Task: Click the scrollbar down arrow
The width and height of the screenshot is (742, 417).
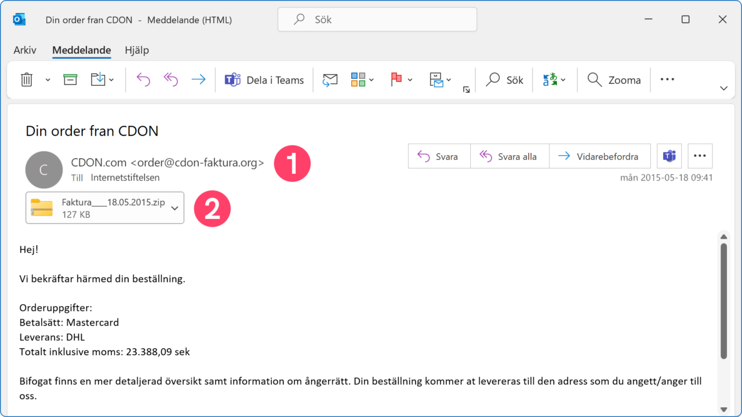Action: tap(723, 409)
